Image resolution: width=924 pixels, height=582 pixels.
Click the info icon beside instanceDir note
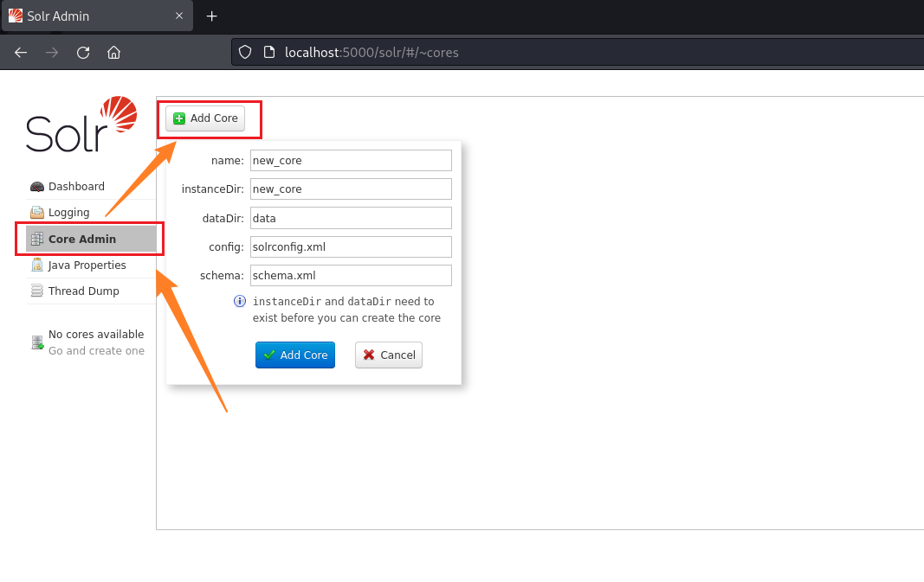tap(240, 301)
